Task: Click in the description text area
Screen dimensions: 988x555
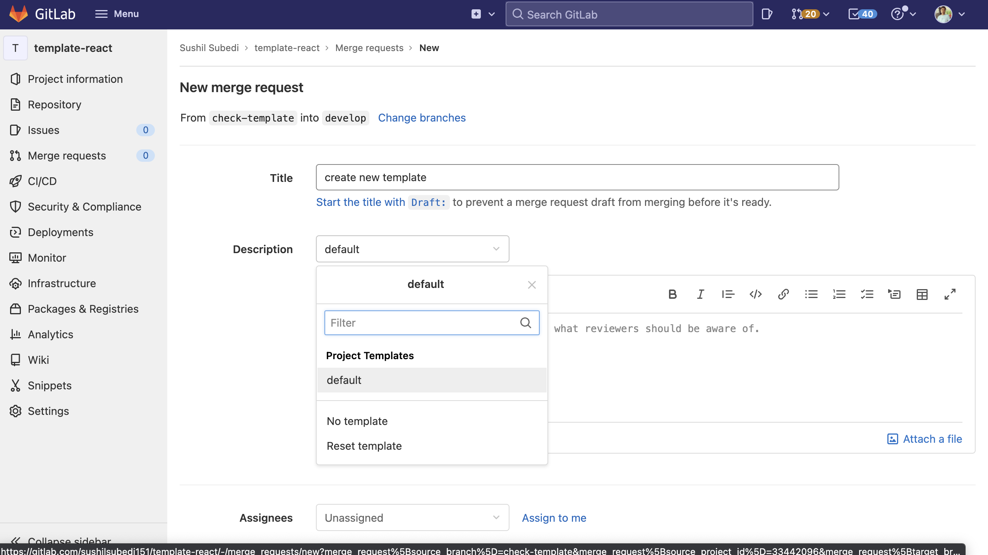Action: tap(755, 368)
